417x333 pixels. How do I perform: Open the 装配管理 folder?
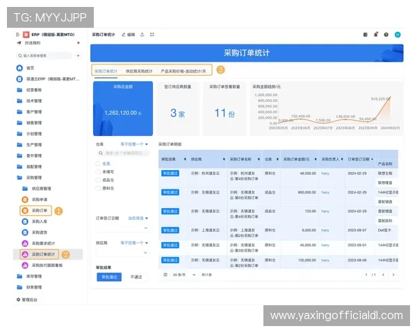29,166
